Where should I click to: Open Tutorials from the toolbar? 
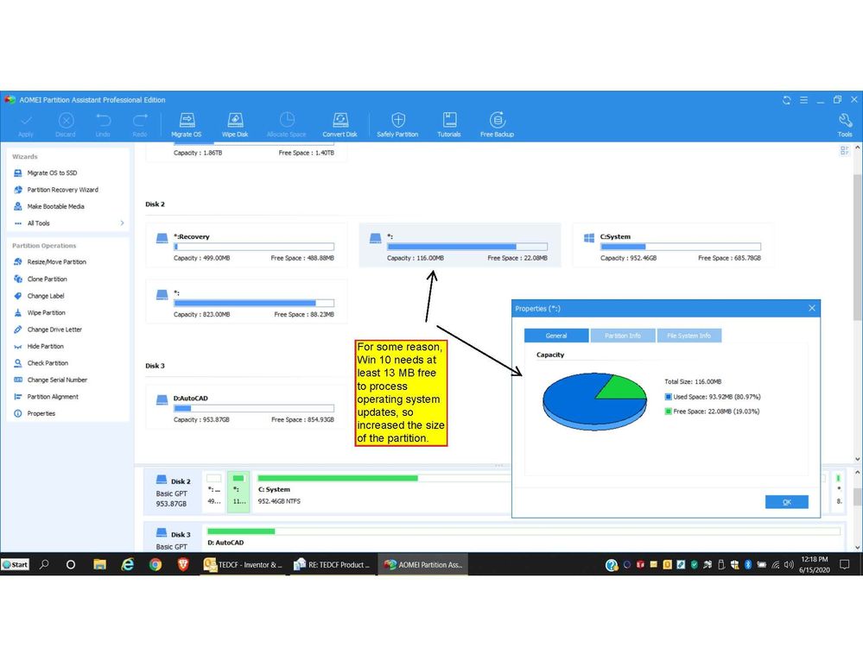click(x=449, y=125)
